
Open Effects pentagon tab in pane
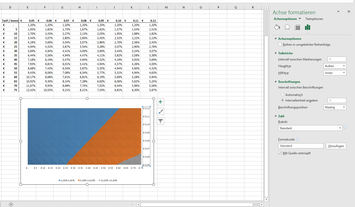pyautogui.click(x=287, y=27)
